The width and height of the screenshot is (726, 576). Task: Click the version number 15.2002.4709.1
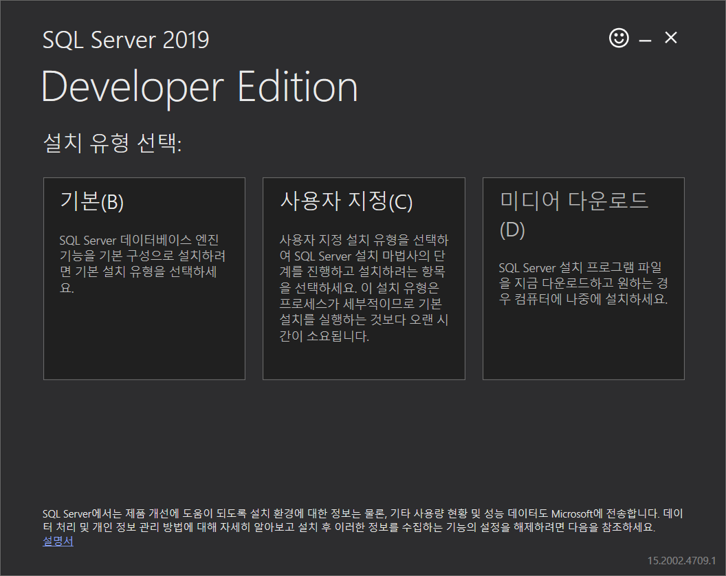pos(681,561)
